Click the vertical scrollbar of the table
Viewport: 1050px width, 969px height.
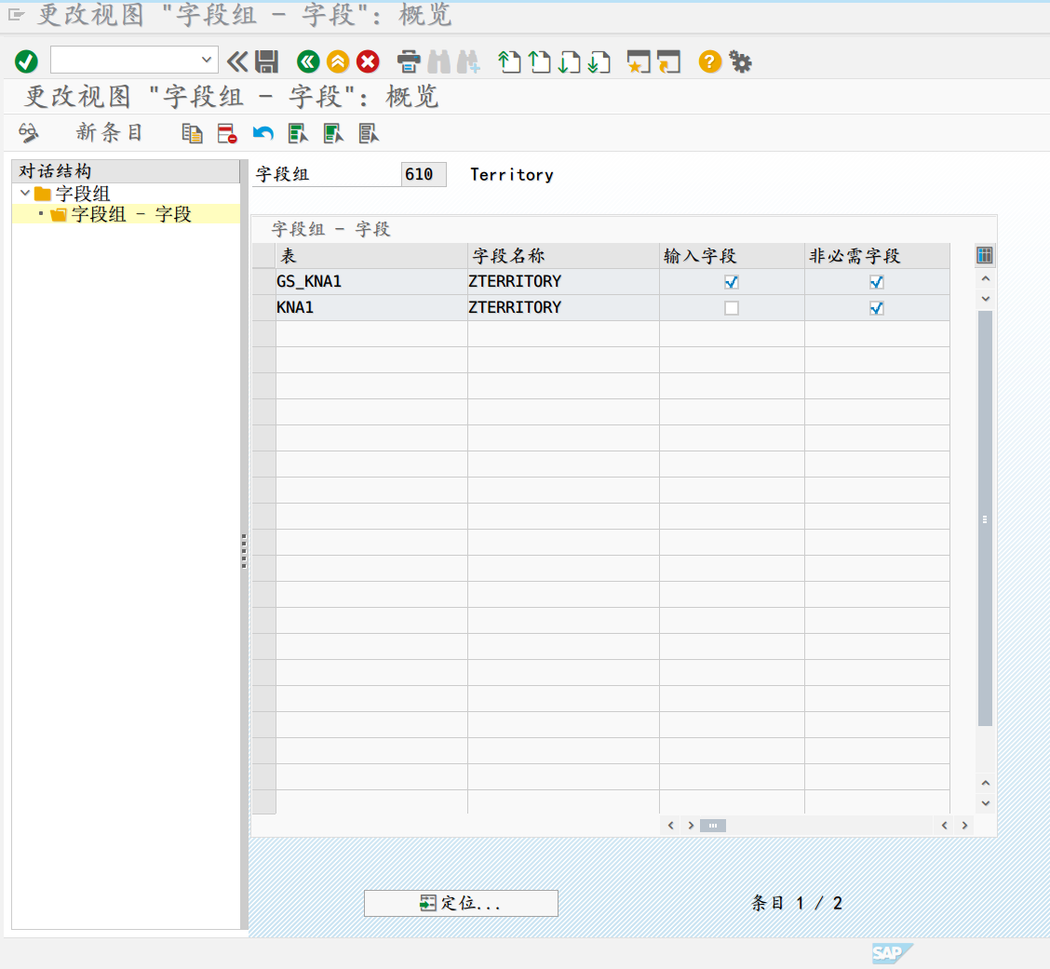(985, 518)
